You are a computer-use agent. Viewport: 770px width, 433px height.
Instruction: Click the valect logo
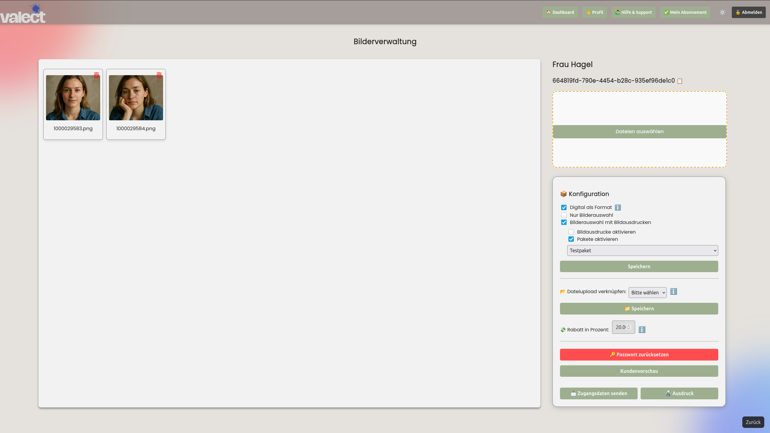pyautogui.click(x=23, y=14)
